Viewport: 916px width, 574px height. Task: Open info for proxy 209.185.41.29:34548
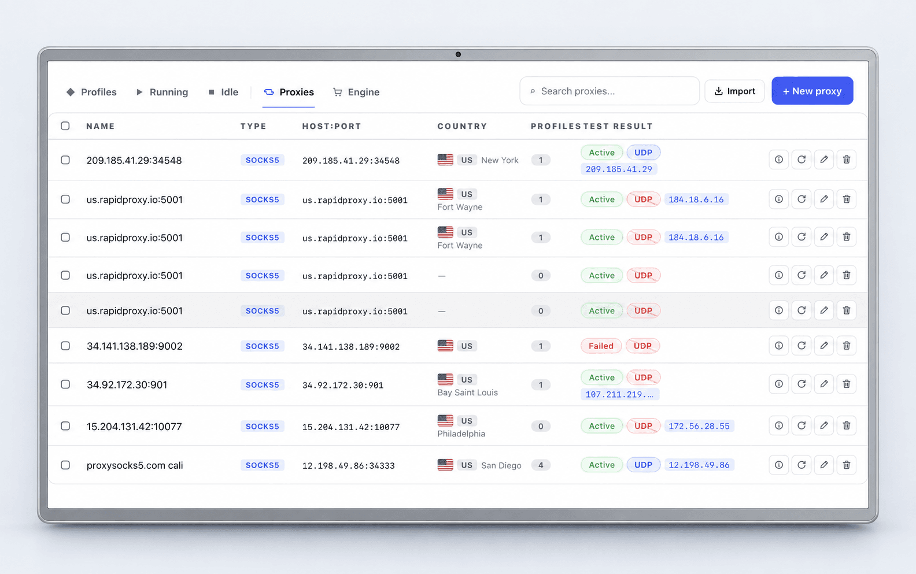point(779,160)
